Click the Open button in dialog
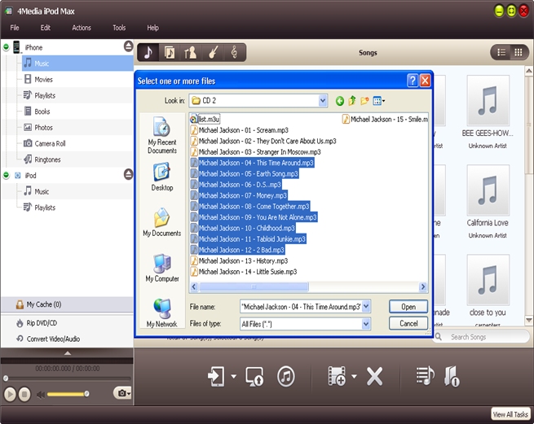The image size is (534, 424). [408, 307]
